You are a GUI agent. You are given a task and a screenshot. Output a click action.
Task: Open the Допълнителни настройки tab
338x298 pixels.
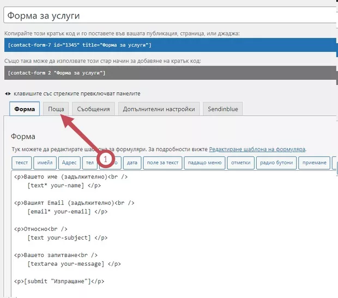click(x=159, y=109)
